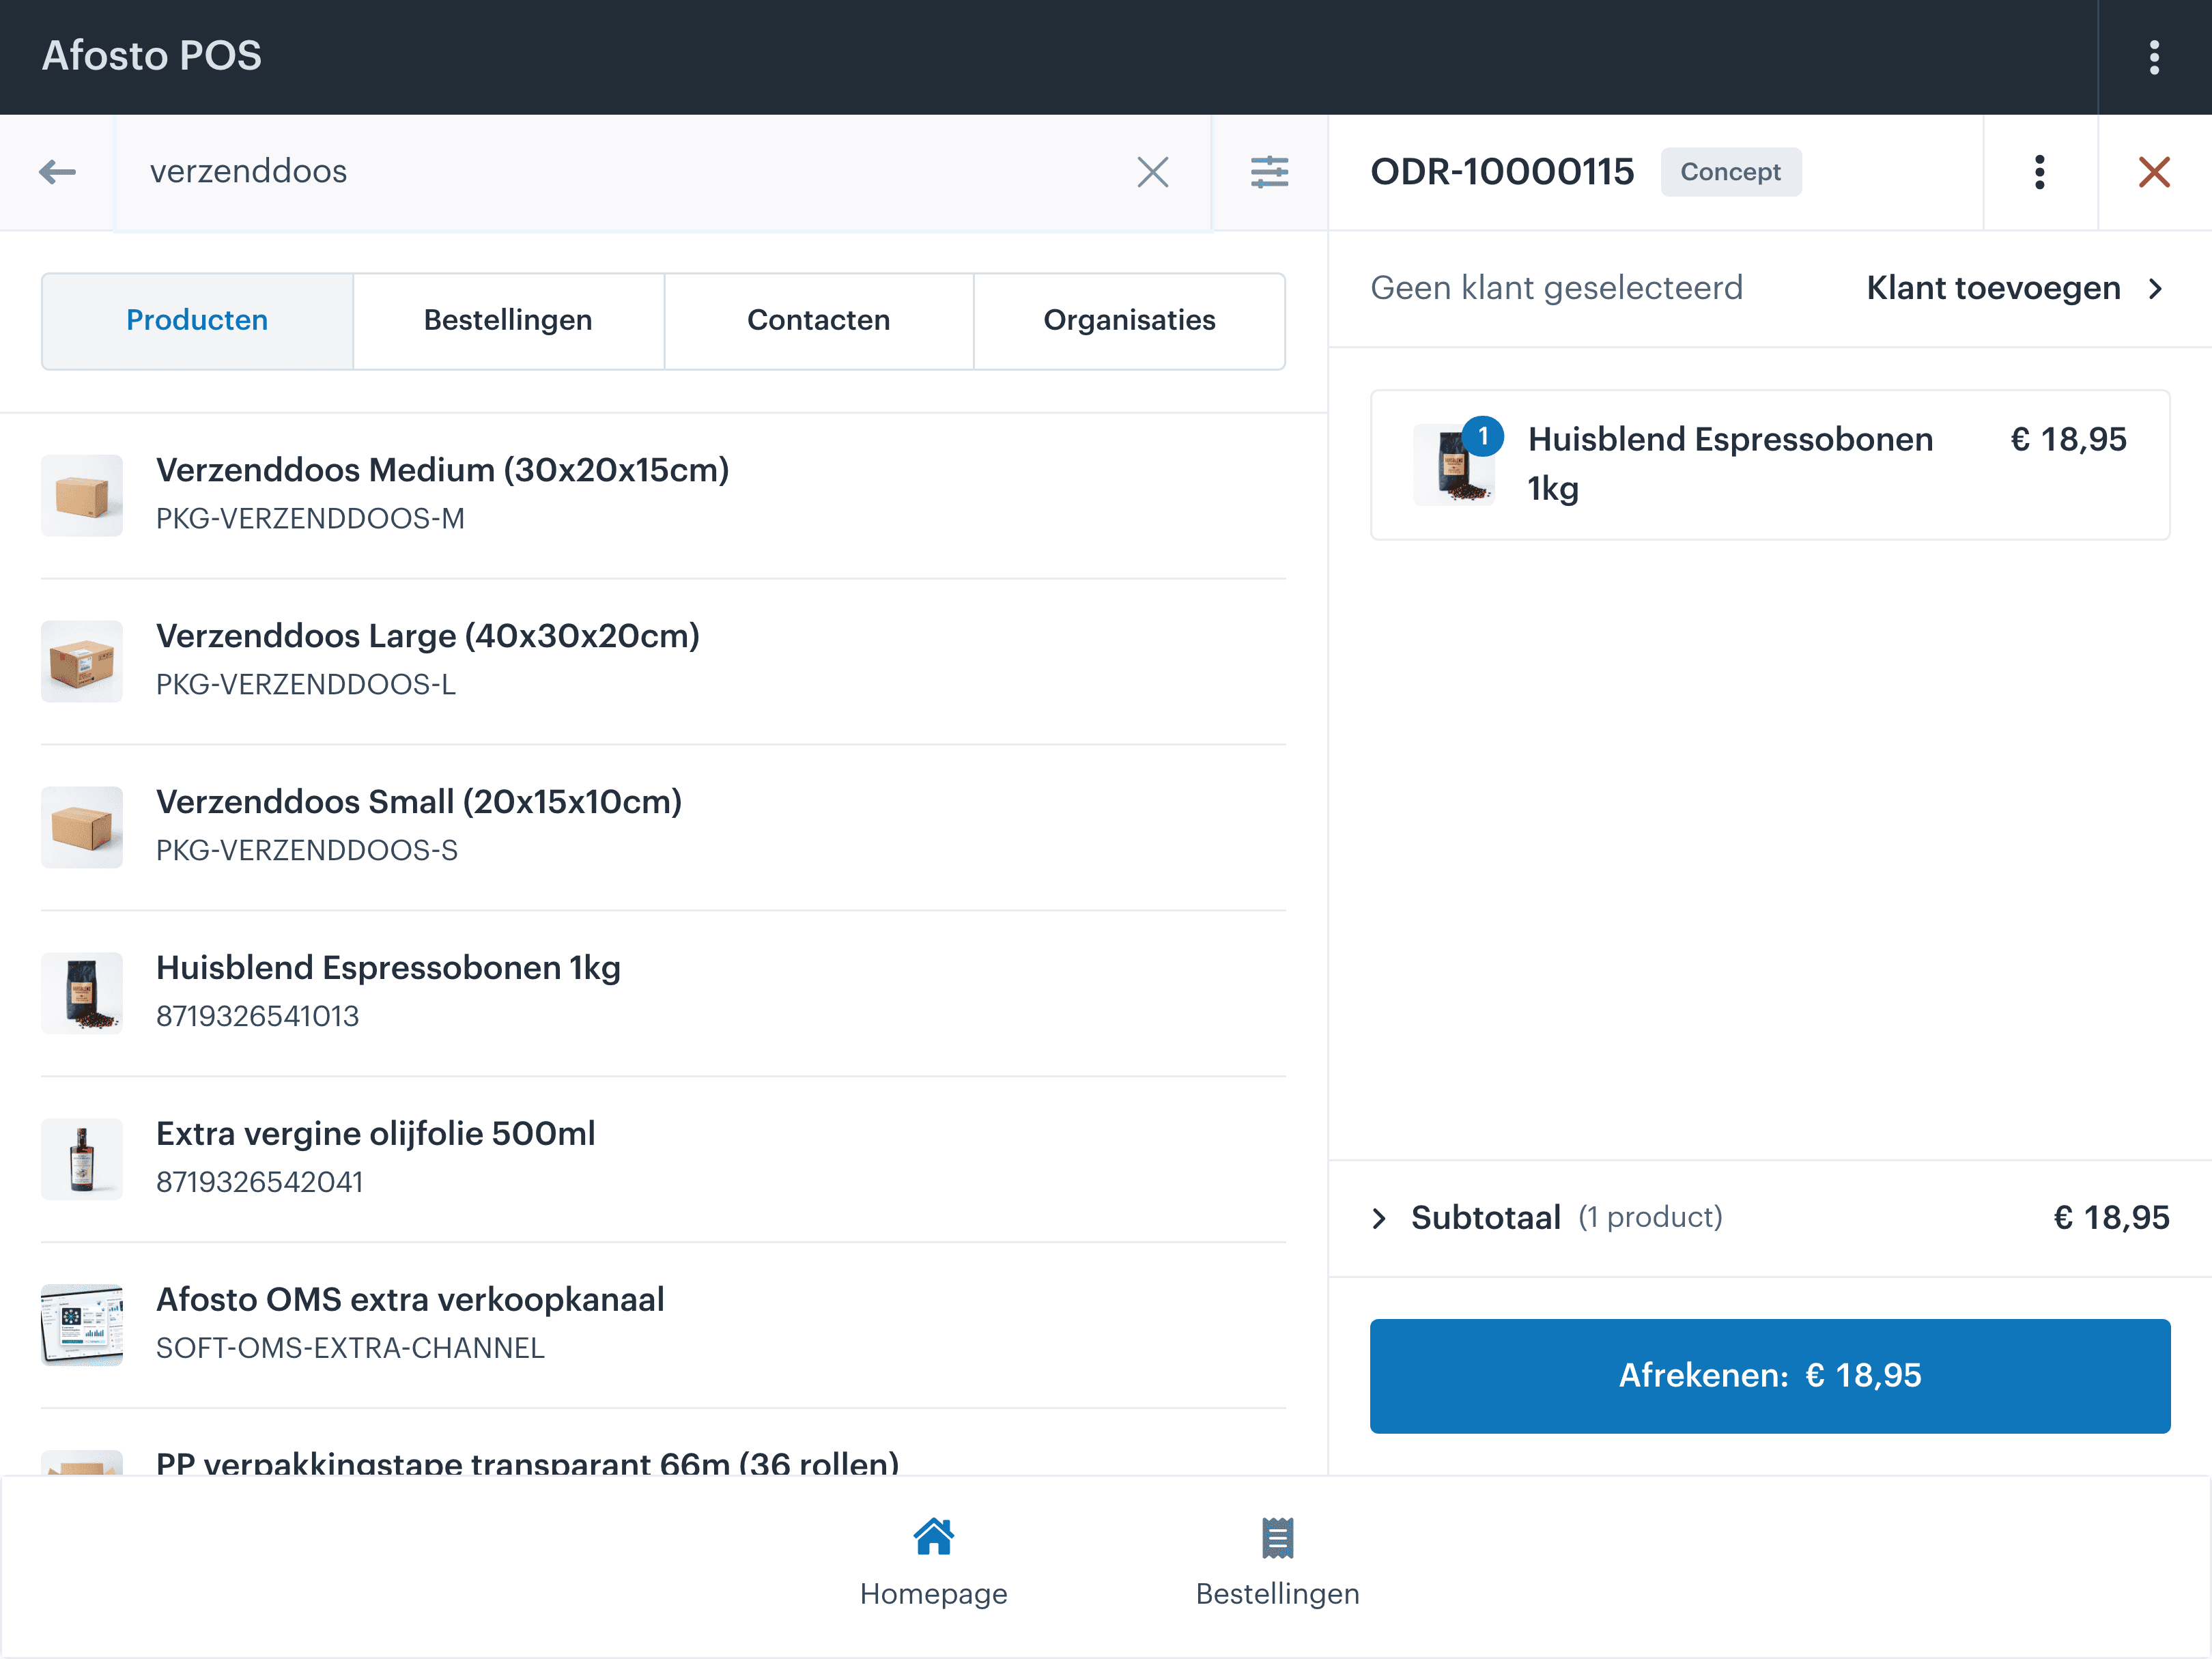
Task: Click the Verzenddoos Medium box thumbnail
Action: (x=82, y=496)
